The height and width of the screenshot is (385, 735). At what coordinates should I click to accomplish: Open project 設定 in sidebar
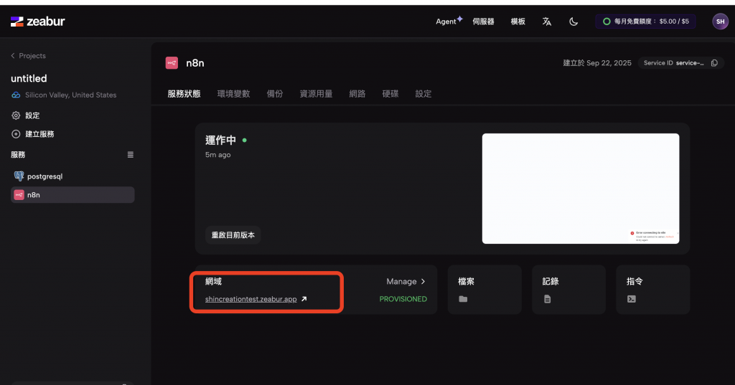(32, 115)
